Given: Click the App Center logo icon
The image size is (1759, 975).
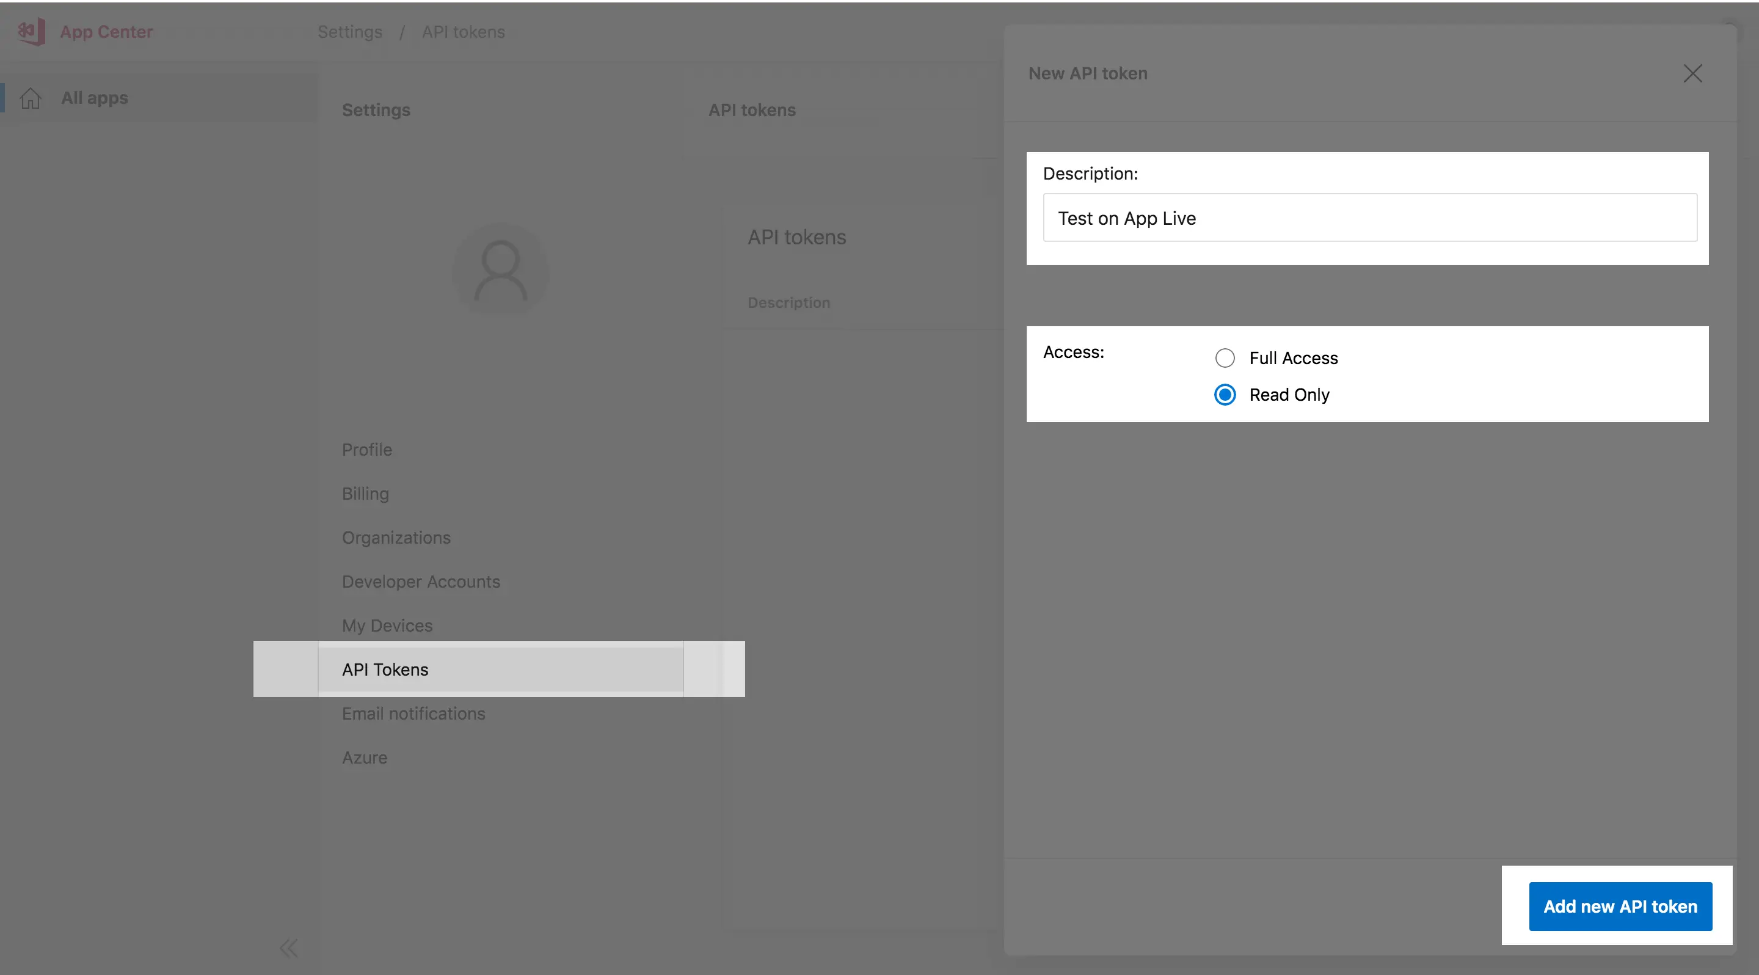Looking at the screenshot, I should (x=31, y=31).
